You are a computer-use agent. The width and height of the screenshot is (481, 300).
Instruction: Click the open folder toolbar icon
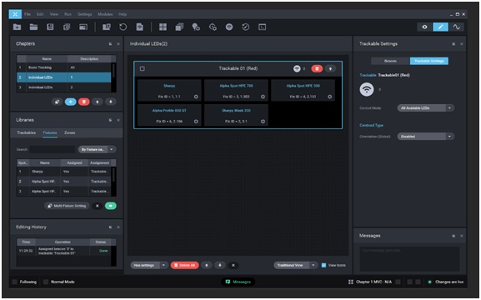[x=33, y=27]
